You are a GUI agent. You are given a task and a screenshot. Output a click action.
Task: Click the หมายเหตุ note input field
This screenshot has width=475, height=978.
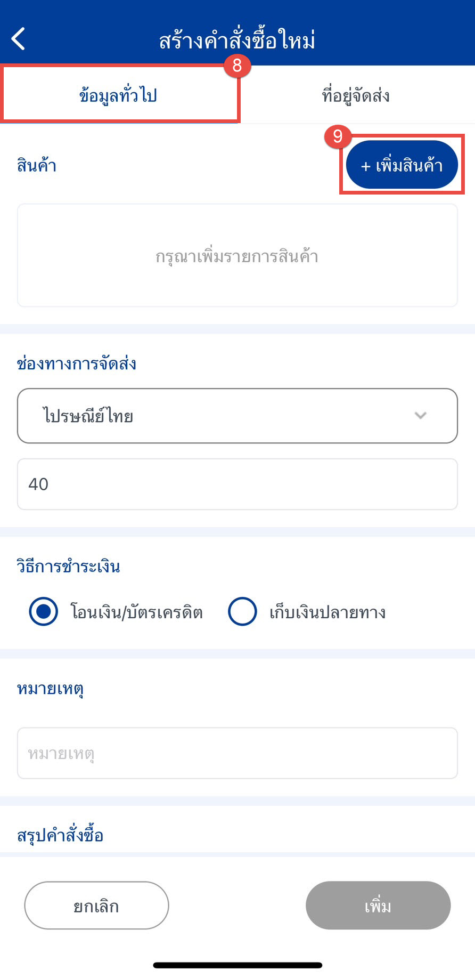pos(238,753)
